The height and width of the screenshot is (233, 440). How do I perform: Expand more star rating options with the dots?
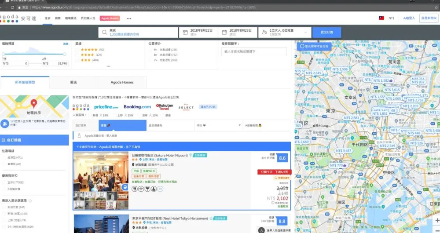[x=108, y=66]
